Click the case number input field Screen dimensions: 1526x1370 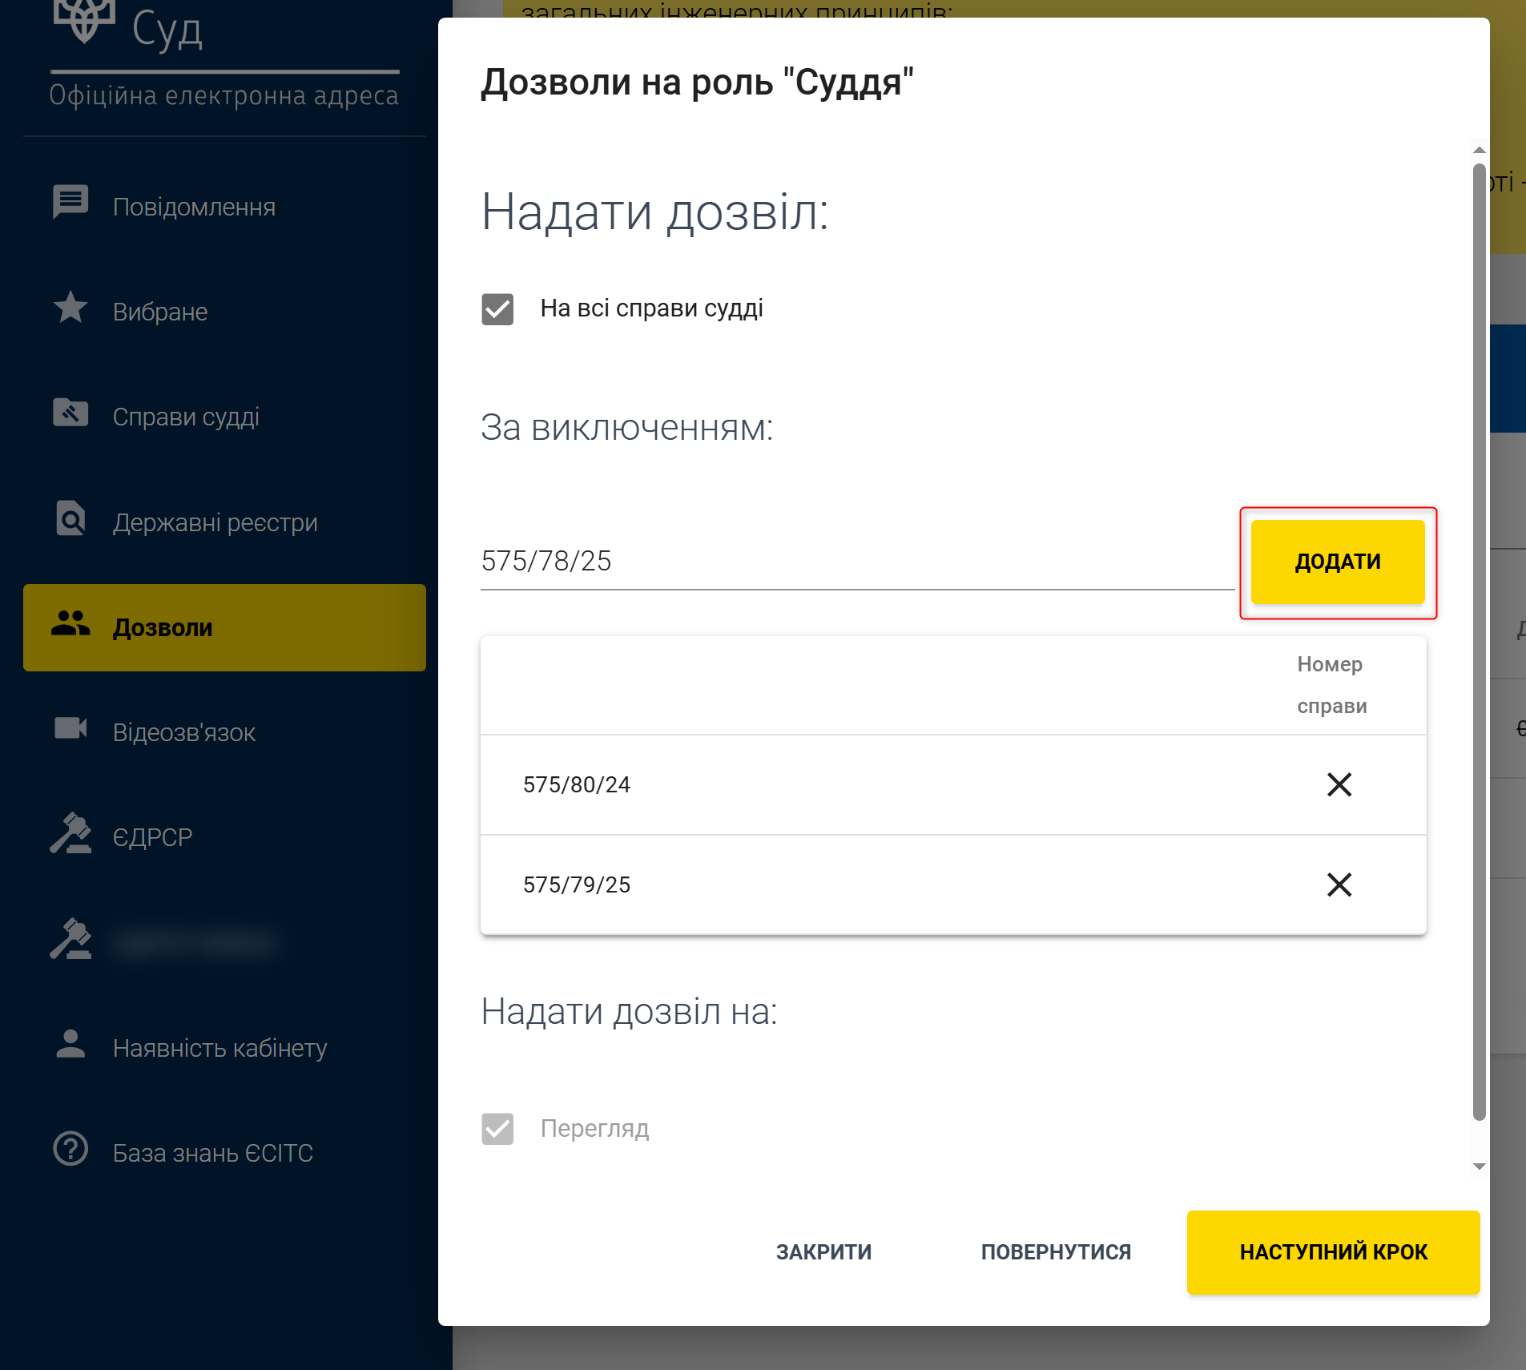(x=856, y=562)
